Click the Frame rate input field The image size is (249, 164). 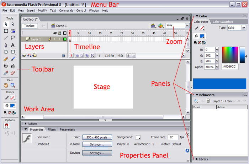(173, 137)
